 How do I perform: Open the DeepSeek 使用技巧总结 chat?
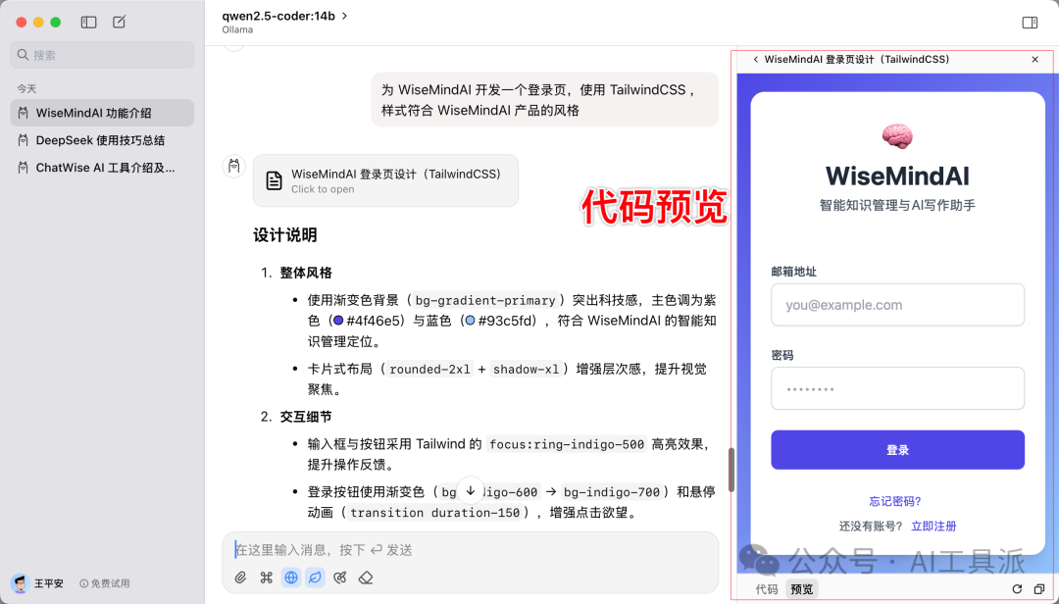[x=102, y=140]
